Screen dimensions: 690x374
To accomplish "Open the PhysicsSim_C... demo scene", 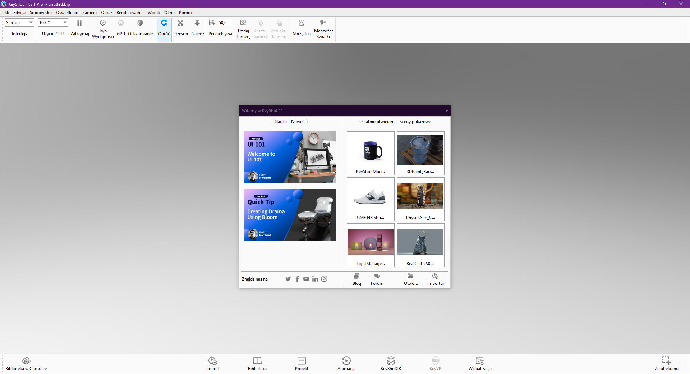I will pos(420,199).
